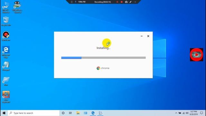Screen dimensions: 206x116
Task: Open File Explorer from the taskbar
Action: pos(78,113)
